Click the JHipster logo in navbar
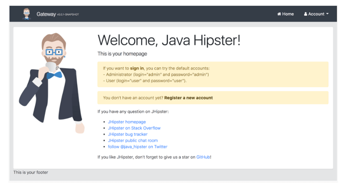Screen dimensions: 348x186 tap(27, 14)
